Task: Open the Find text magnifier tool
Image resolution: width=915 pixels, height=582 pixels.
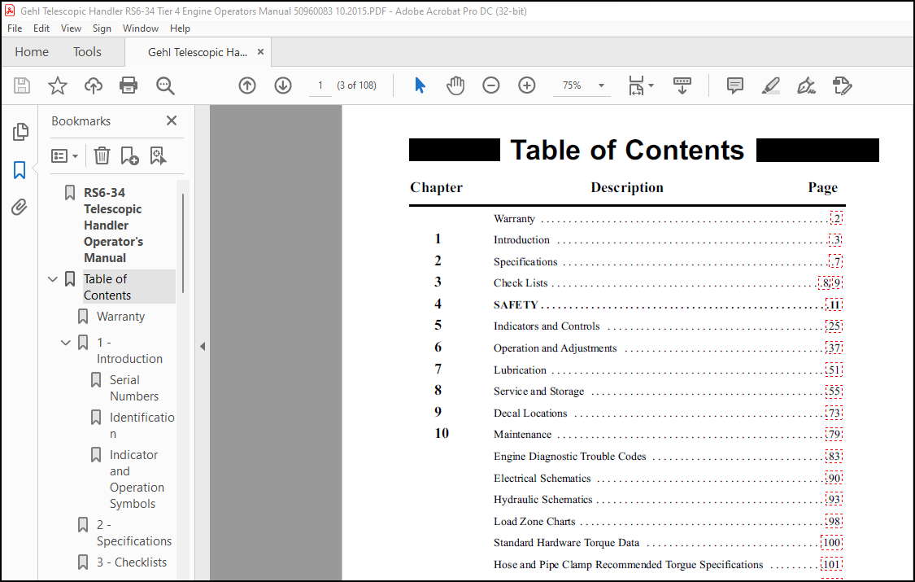Action: 165,85
